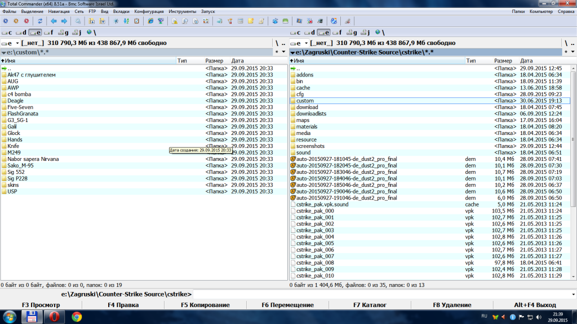Open the Инструменты menu
Viewport: 577px width, 324px height.
[x=182, y=11]
